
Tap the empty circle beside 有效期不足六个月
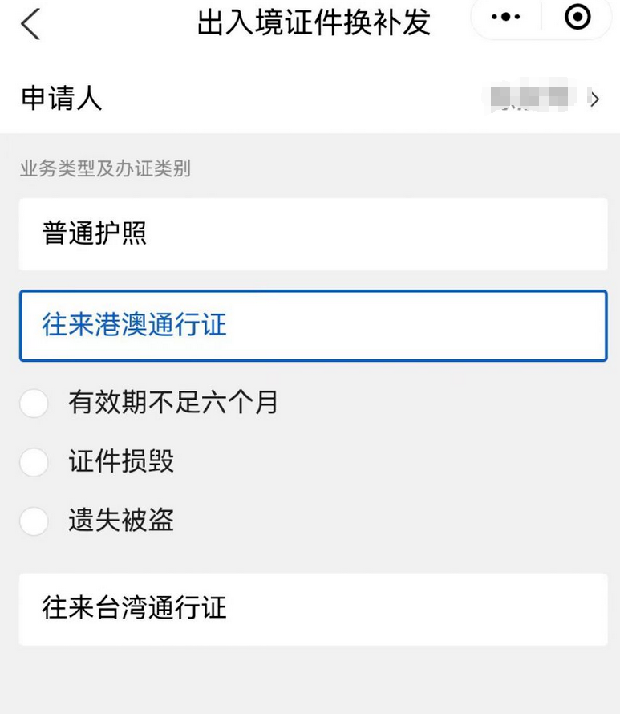(x=34, y=404)
